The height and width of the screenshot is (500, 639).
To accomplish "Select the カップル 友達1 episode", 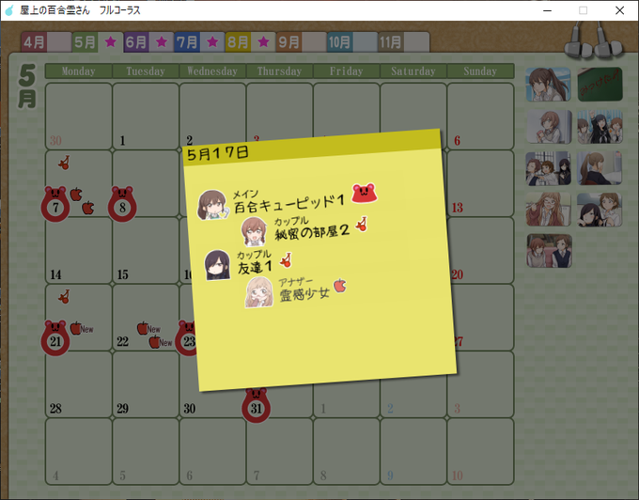I will click(x=248, y=264).
